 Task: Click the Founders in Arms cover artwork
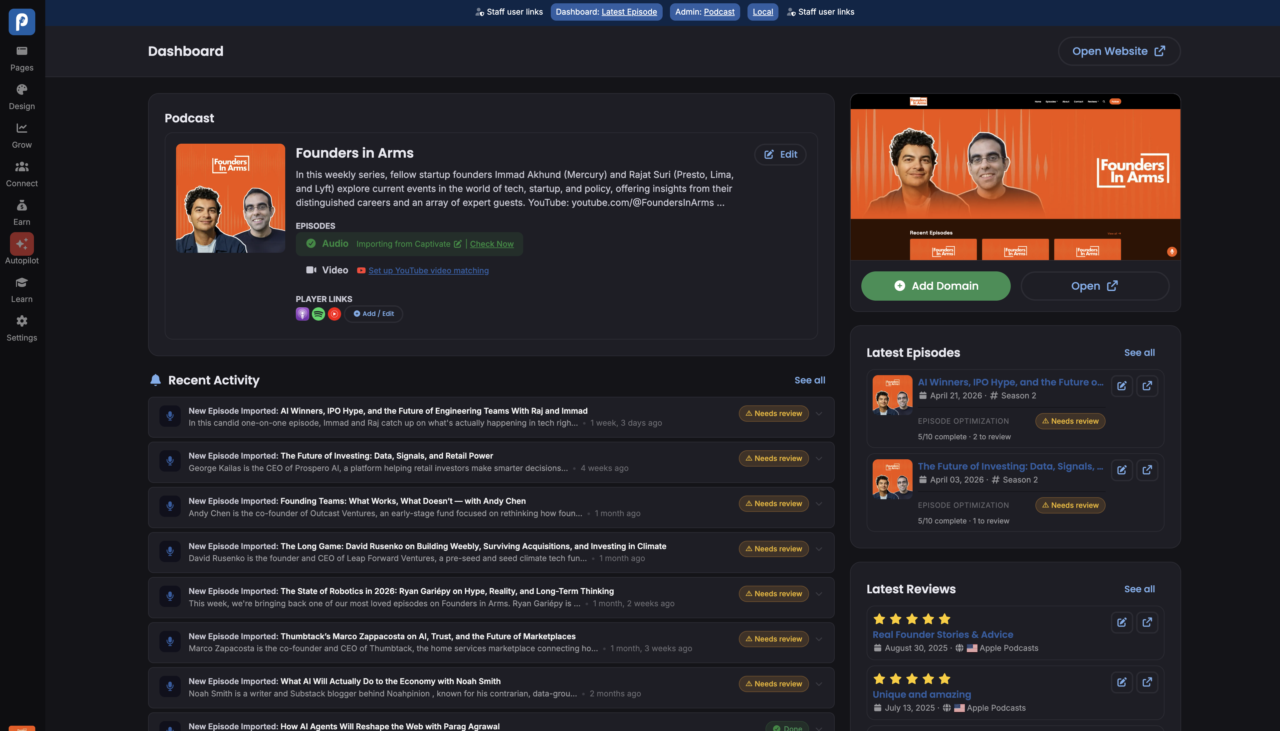231,198
